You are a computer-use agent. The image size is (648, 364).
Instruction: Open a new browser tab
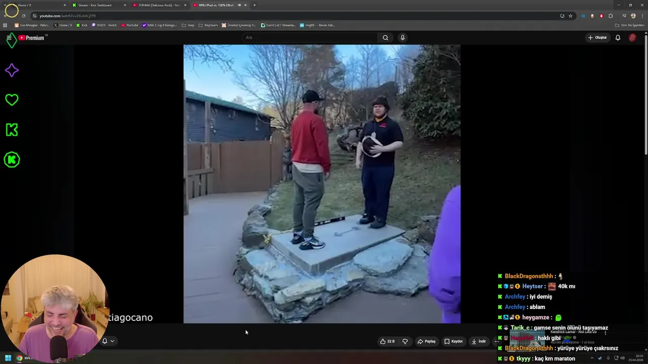[254, 5]
